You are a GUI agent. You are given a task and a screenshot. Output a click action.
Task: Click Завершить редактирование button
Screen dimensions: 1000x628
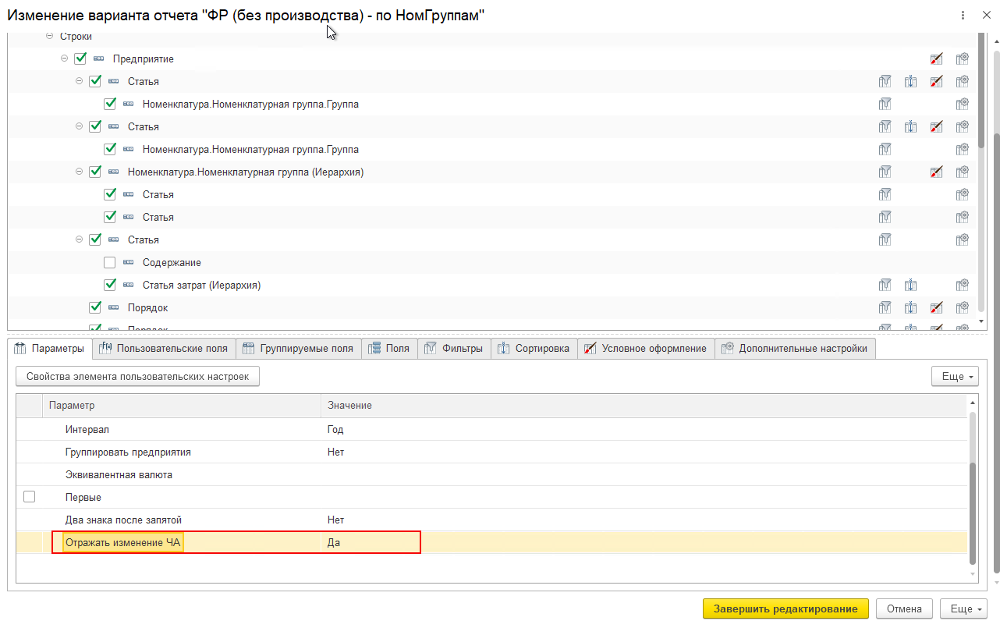click(785, 608)
